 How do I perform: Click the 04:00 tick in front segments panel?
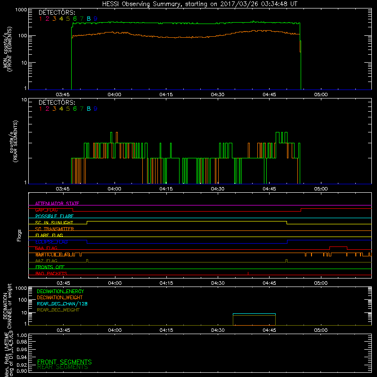pyautogui.click(x=115, y=95)
